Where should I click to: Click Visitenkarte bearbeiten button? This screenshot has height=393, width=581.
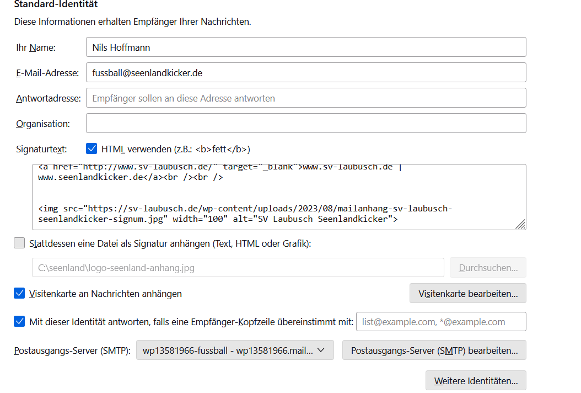point(467,294)
